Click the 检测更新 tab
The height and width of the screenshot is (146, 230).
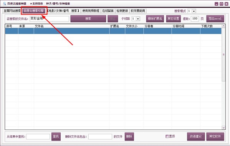pyautogui.click(x=122, y=11)
